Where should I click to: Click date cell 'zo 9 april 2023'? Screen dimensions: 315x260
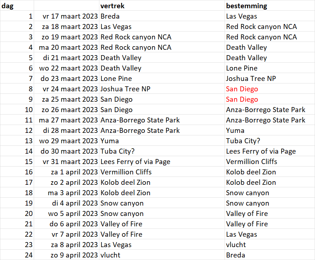pyautogui.click(x=74, y=255)
